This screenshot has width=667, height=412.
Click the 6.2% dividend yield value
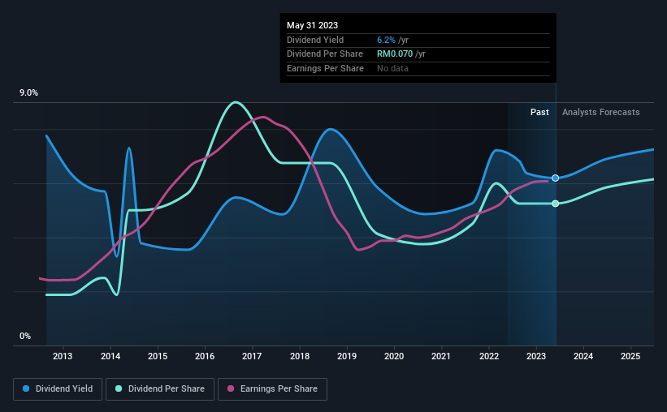click(386, 40)
